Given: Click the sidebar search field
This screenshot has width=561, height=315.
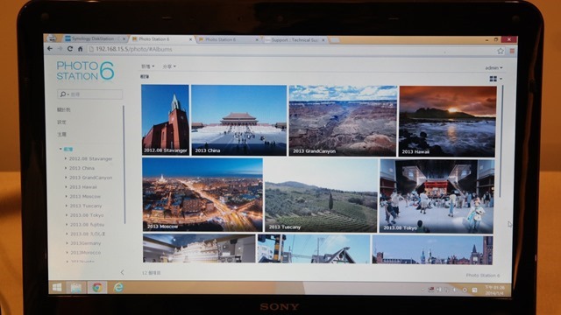Looking at the screenshot, I should [x=89, y=94].
